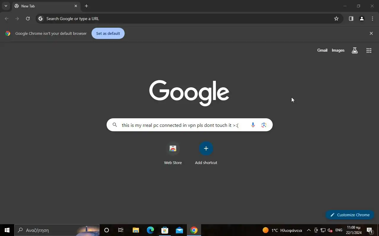Launch Microsoft Edge from taskbar

point(150,230)
